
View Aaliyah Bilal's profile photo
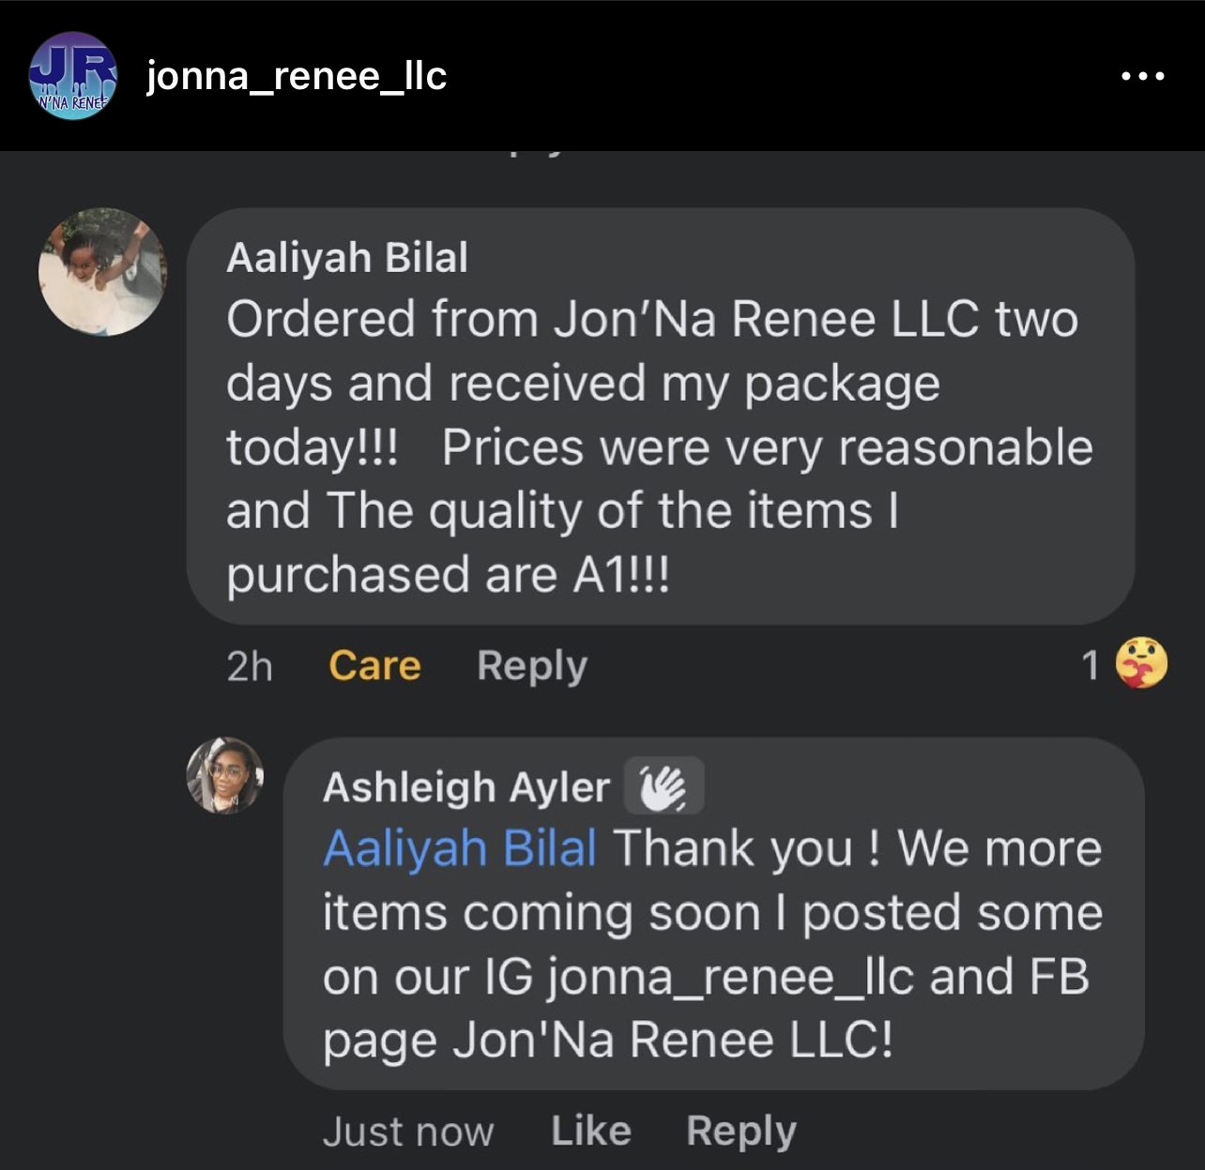click(x=102, y=272)
